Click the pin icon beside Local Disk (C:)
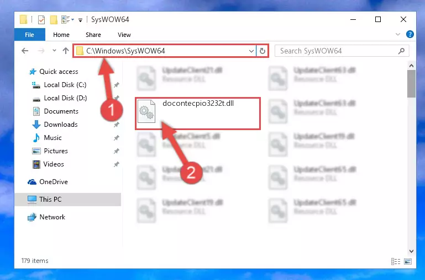The height and width of the screenshot is (280, 425). click(116, 85)
